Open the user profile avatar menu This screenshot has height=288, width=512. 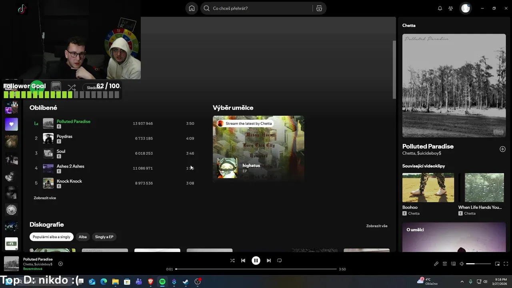[466, 8]
